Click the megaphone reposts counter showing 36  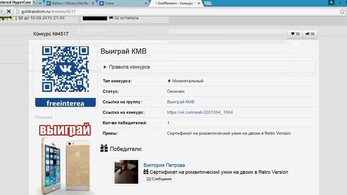click(x=310, y=34)
